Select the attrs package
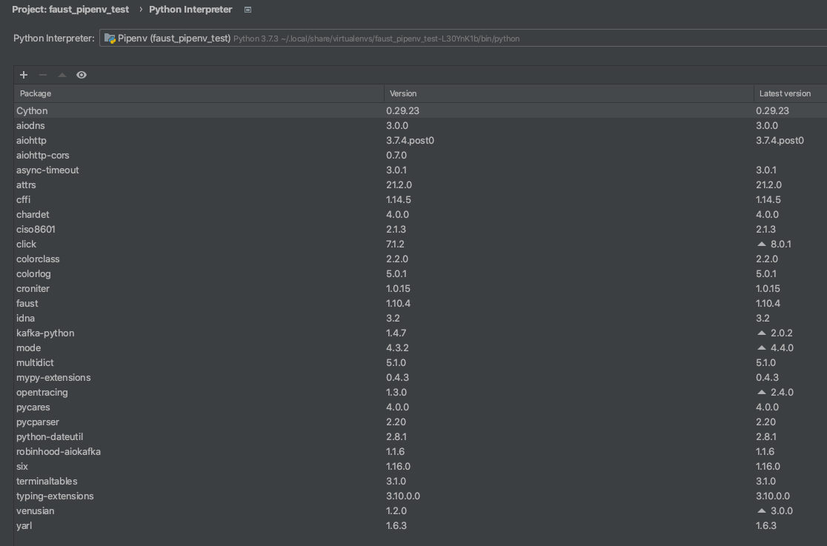This screenshot has height=546, width=827. click(x=26, y=184)
